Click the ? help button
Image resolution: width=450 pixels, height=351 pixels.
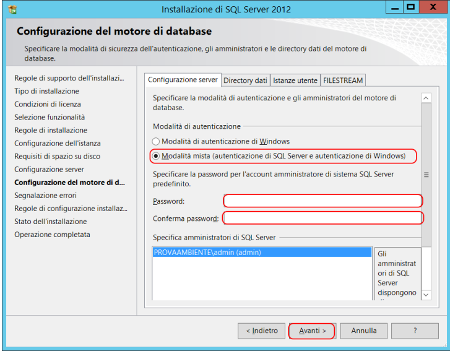click(415, 331)
